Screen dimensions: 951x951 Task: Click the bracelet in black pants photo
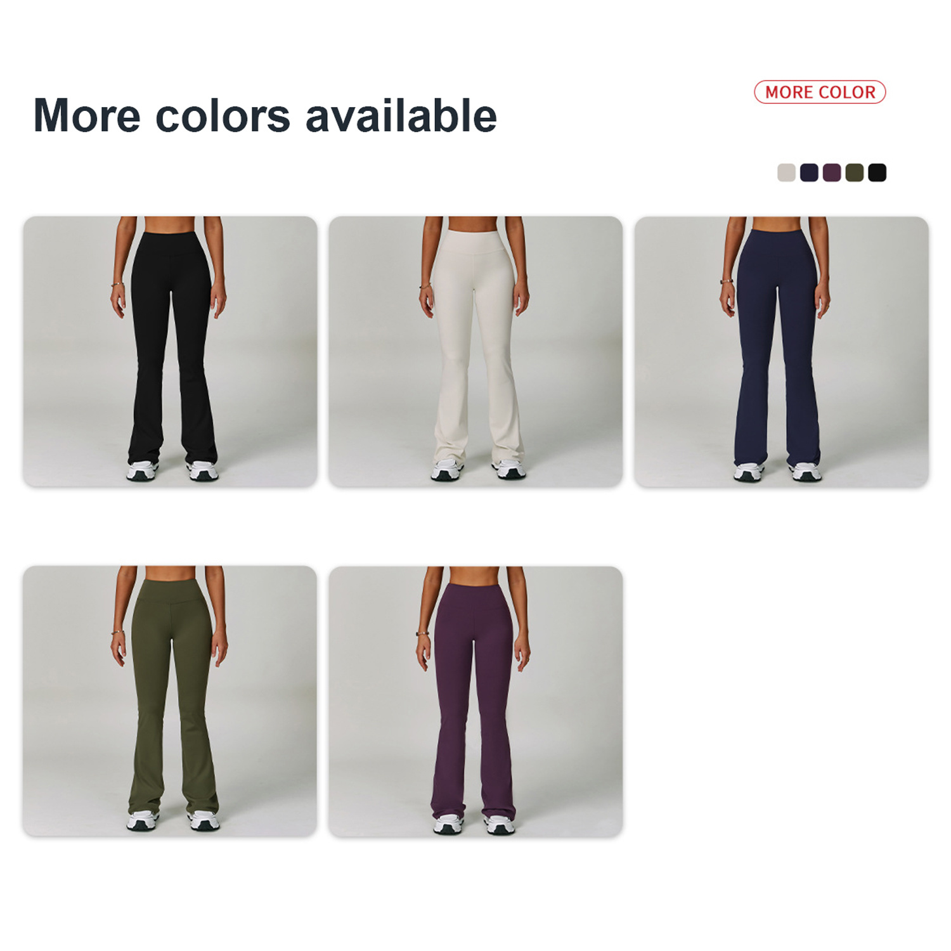[x=117, y=285]
